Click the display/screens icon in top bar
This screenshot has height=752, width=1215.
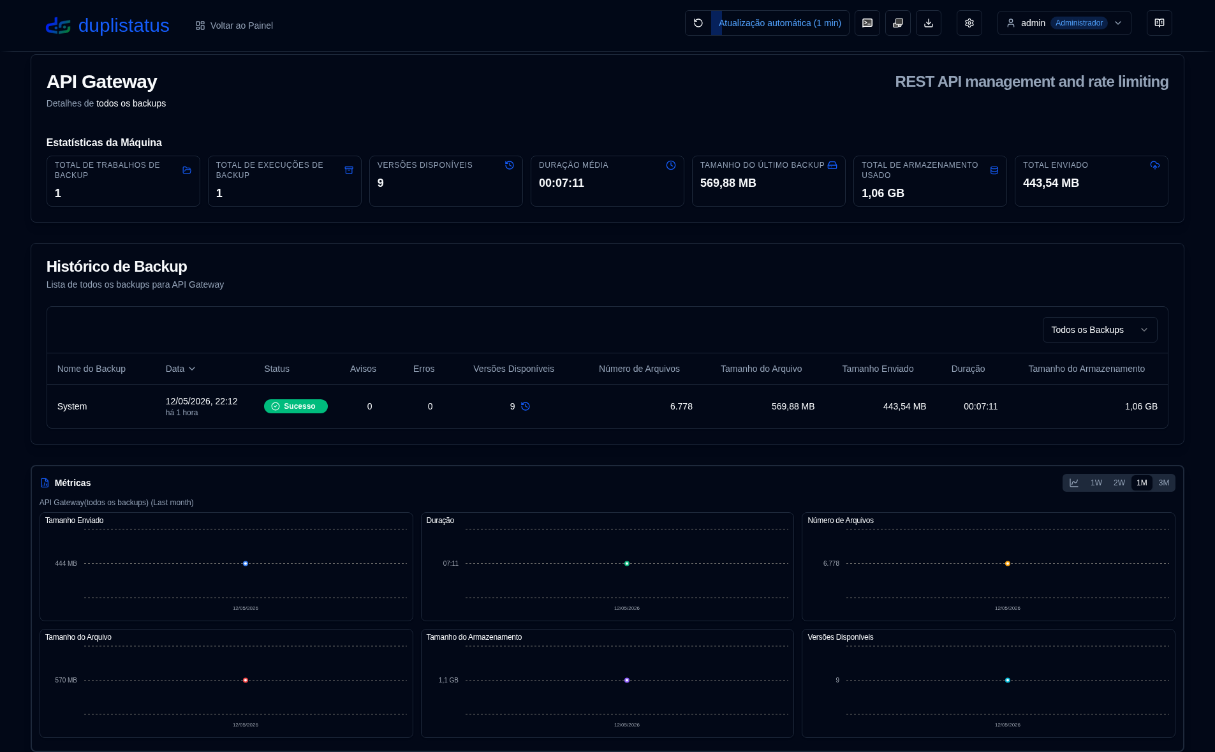[x=898, y=23]
